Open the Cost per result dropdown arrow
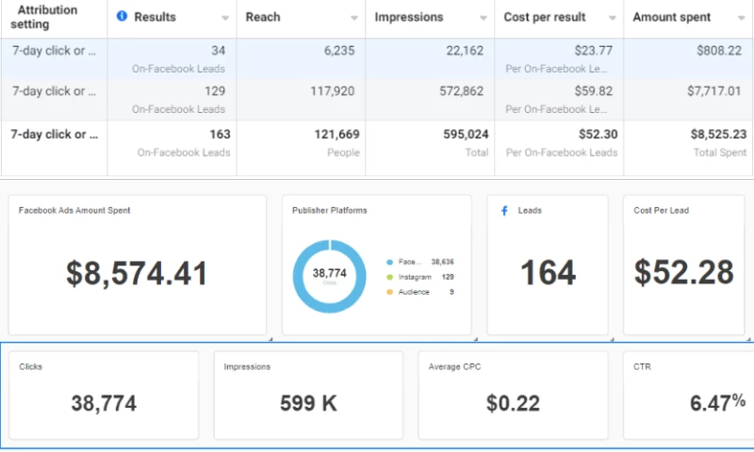Screen dimensions: 754x452 [x=612, y=18]
